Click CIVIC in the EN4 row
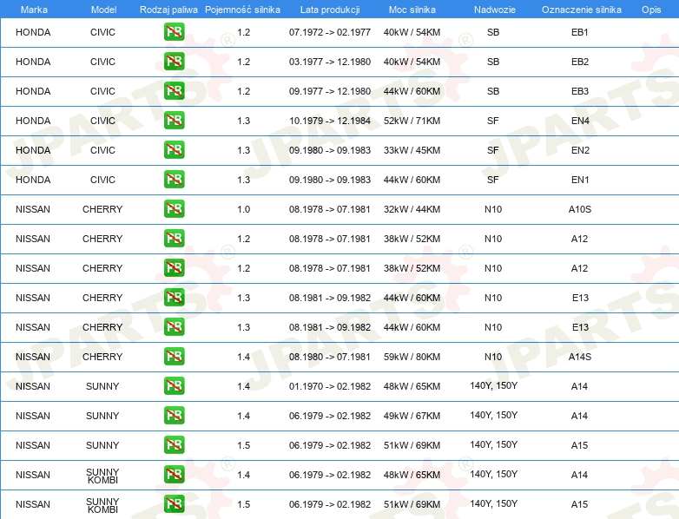679x519 pixels. (102, 121)
